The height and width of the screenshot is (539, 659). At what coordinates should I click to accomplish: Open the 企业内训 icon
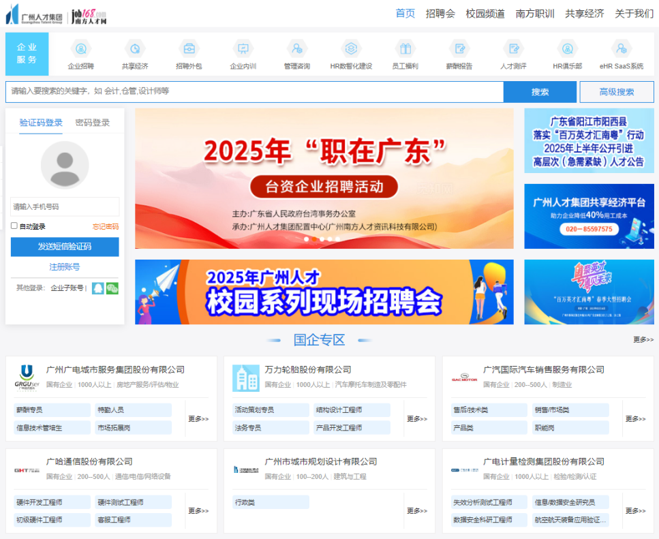pos(243,49)
